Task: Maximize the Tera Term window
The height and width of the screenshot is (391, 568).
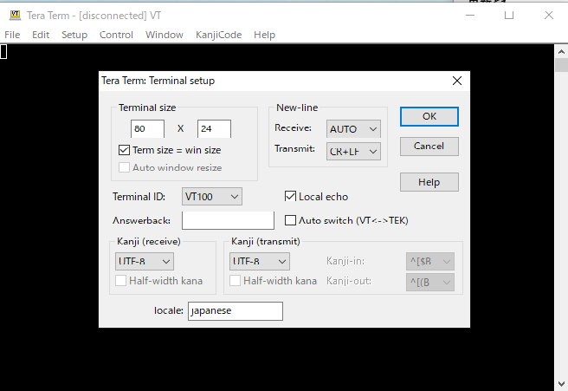Action: (509, 16)
